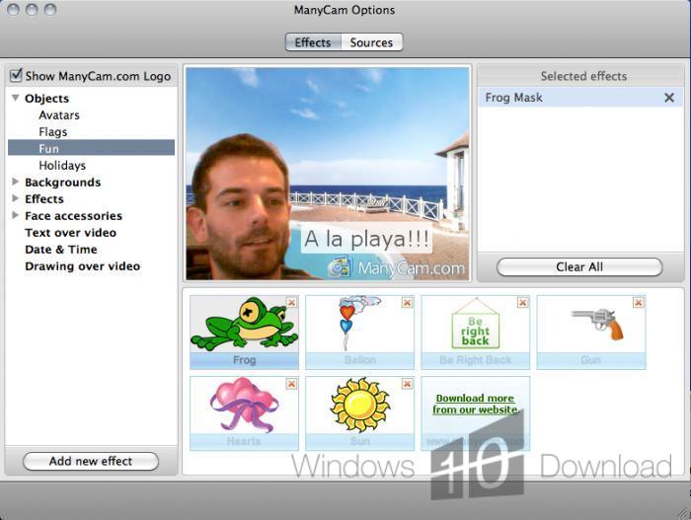Image resolution: width=691 pixels, height=520 pixels.
Task: Click the Backgrounds category label
Action: click(x=62, y=182)
